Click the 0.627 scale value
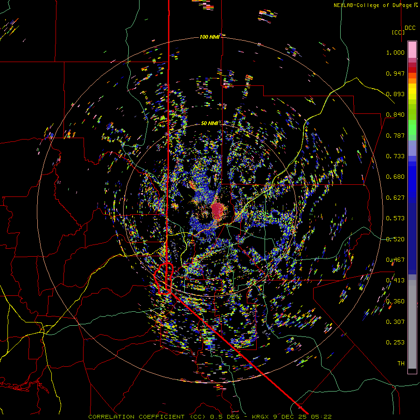 [x=395, y=198]
